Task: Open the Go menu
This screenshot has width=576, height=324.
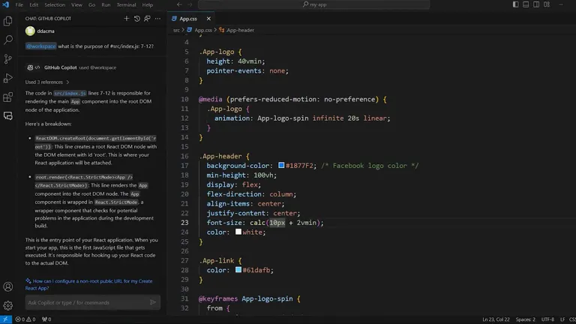Action: pyautogui.click(x=91, y=4)
